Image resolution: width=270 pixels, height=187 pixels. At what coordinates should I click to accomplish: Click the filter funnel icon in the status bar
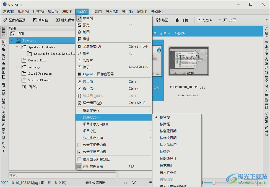click(134, 183)
